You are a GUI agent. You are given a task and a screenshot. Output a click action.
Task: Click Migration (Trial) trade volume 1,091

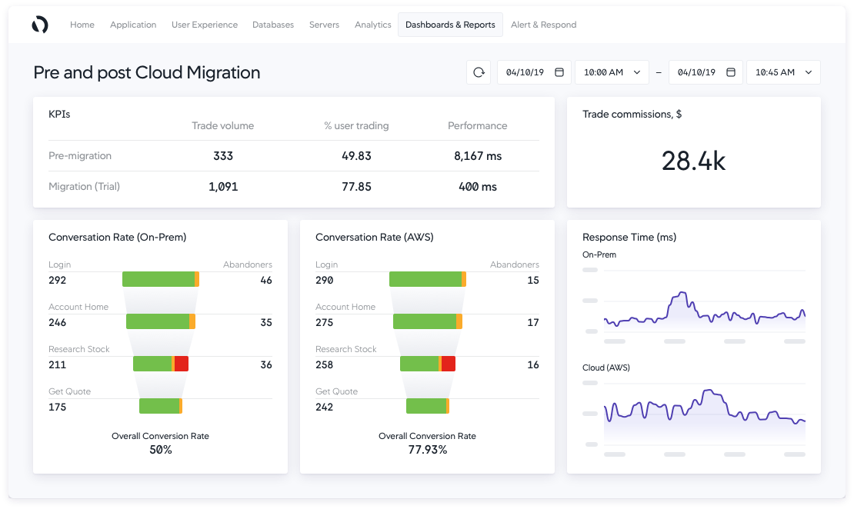[x=223, y=187]
